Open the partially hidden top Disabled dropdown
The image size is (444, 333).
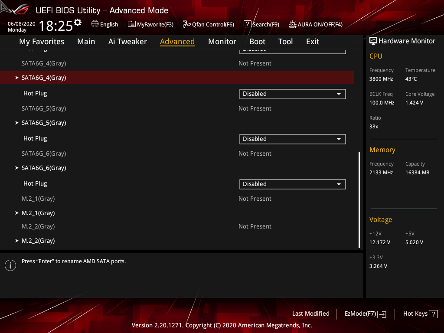click(x=293, y=51)
